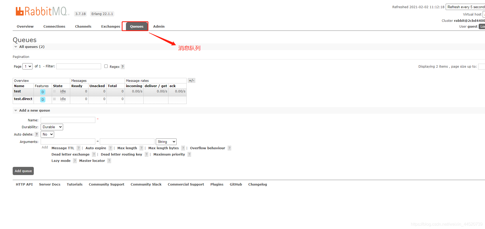The height and width of the screenshot is (229, 485).
Task: Show help for Lazy mode
Action: [75, 161]
